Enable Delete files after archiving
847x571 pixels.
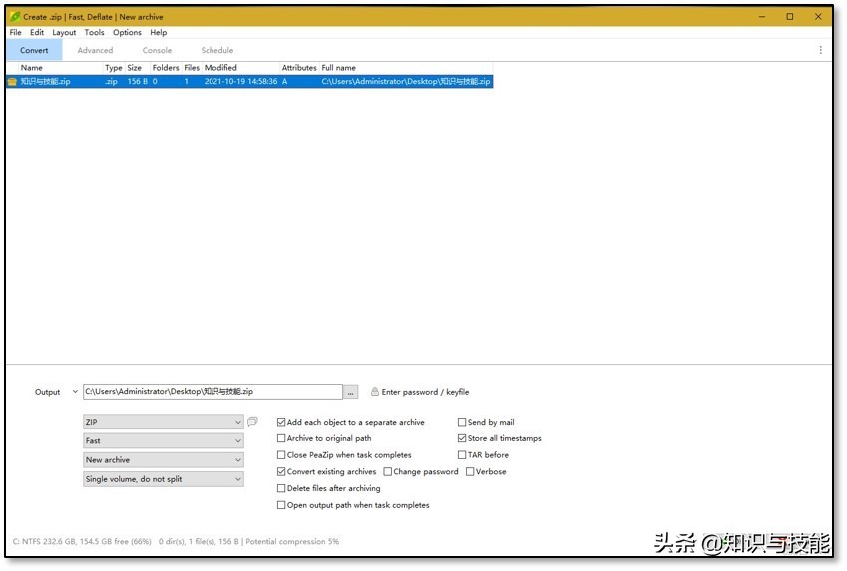click(281, 488)
